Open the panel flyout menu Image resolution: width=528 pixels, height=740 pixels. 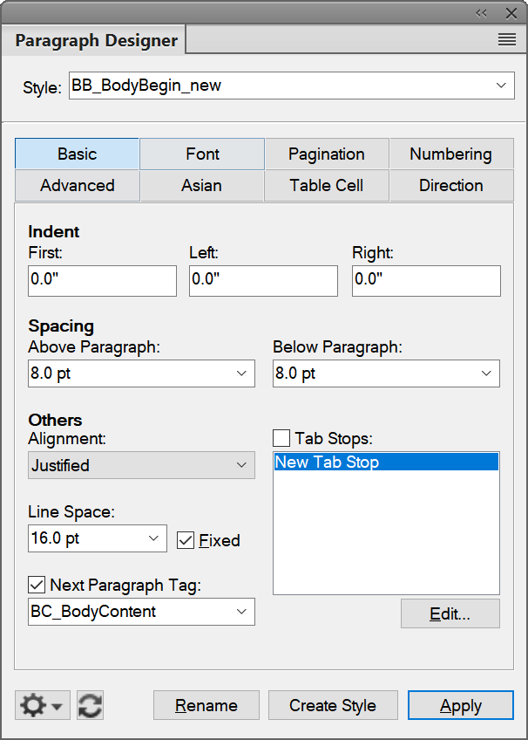coord(506,39)
